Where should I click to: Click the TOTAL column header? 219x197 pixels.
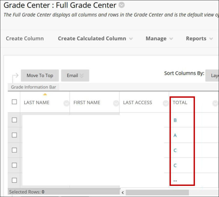180,103
